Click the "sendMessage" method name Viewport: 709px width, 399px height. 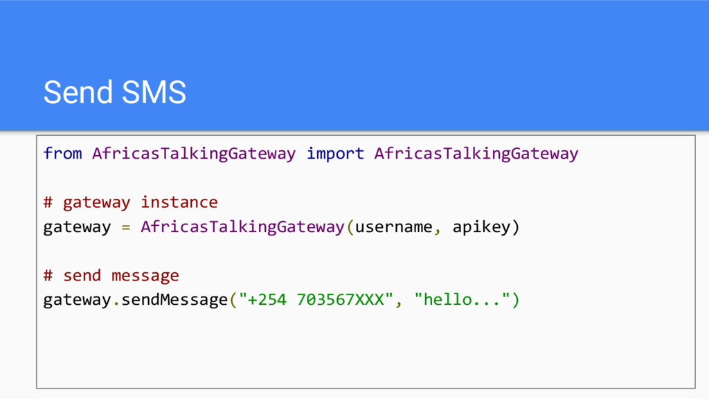[174, 300]
